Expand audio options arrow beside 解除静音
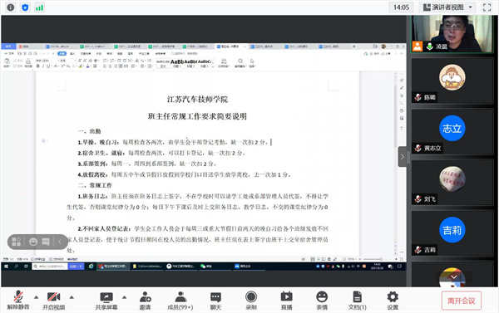Viewport: 499px width, 313px height. tap(37, 297)
